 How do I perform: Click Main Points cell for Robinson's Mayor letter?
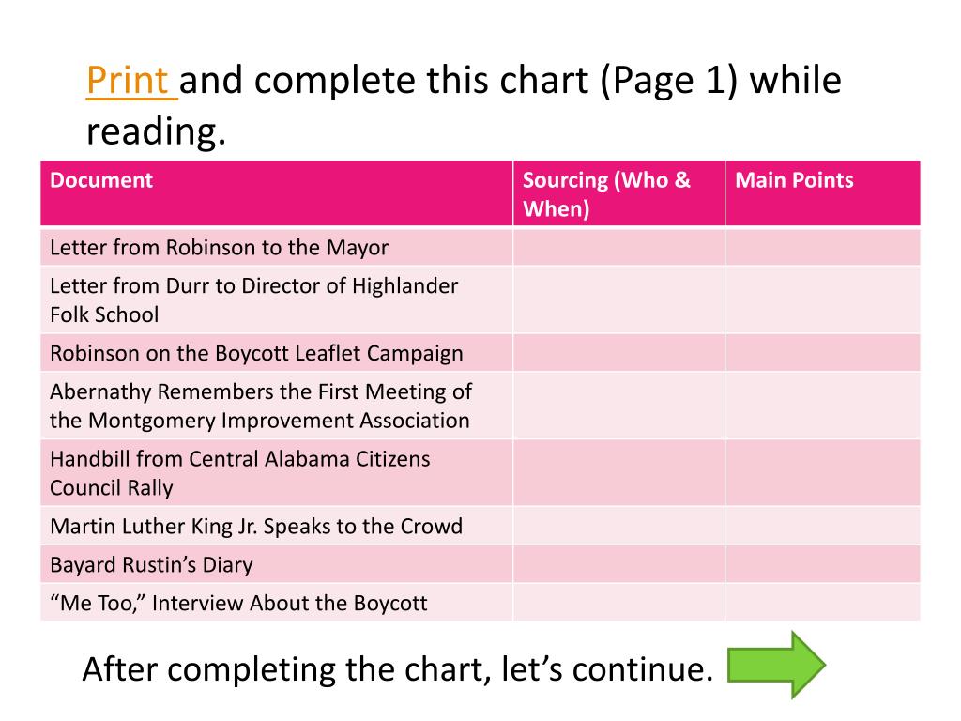click(822, 247)
